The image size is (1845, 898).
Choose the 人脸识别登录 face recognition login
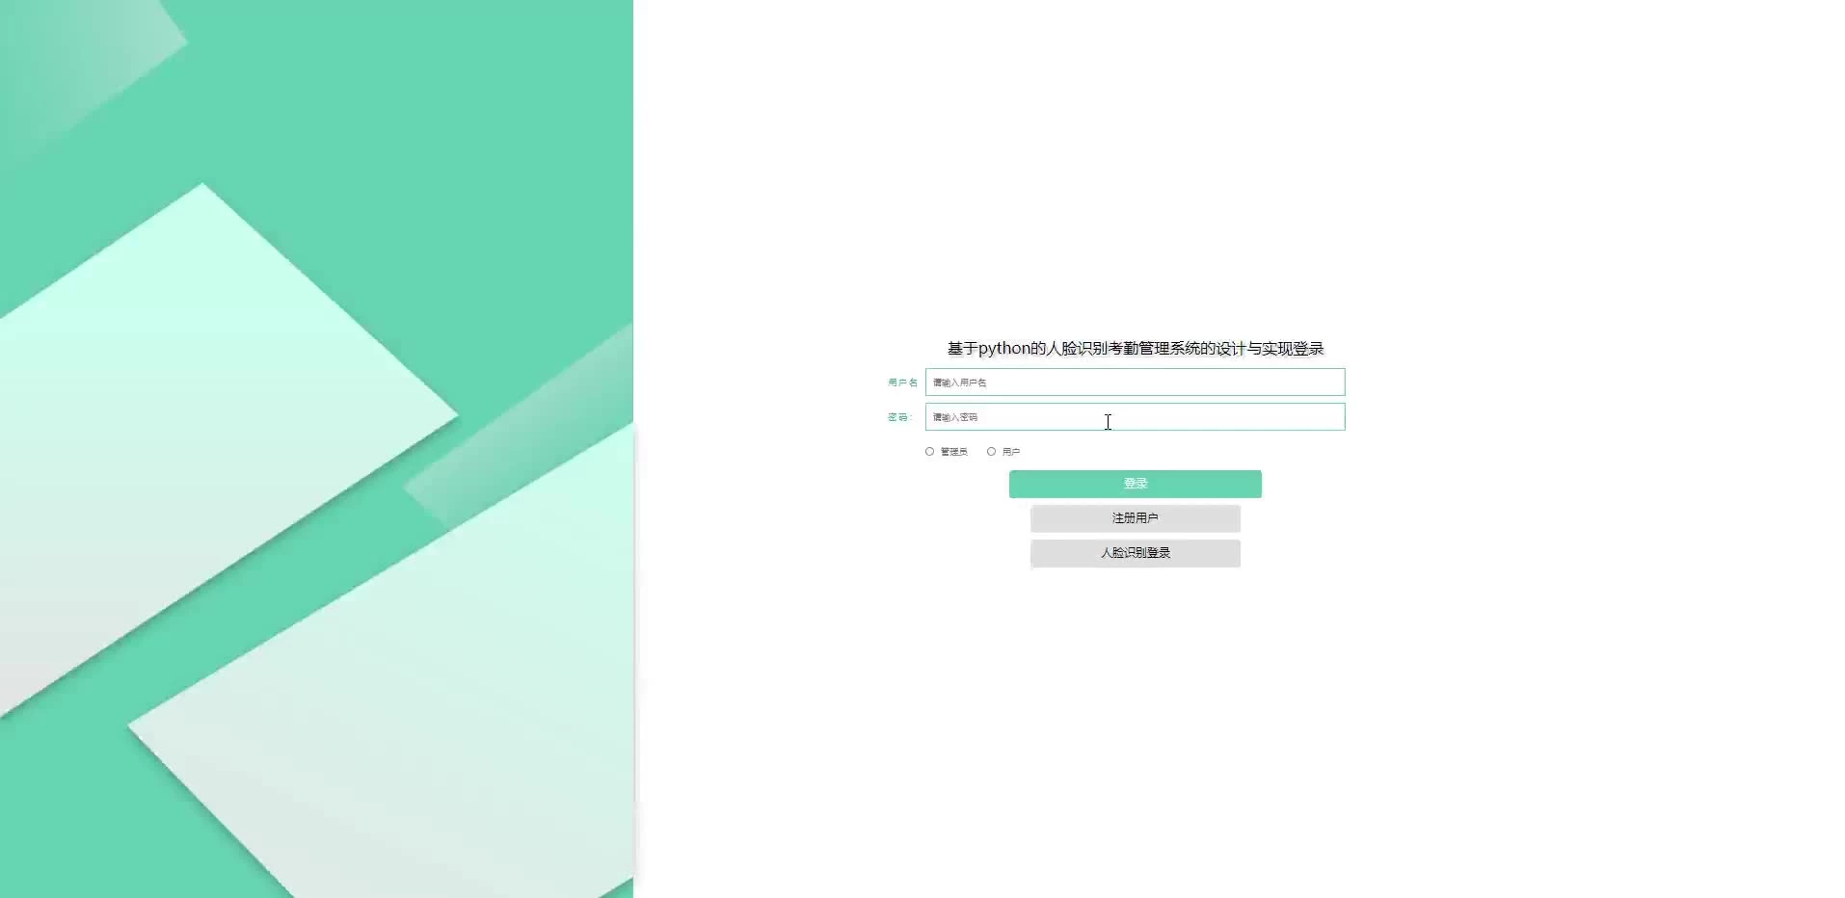coord(1135,553)
